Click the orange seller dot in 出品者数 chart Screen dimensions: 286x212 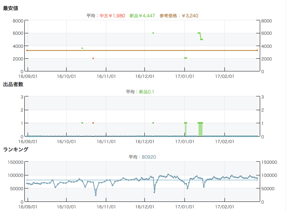coord(93,123)
